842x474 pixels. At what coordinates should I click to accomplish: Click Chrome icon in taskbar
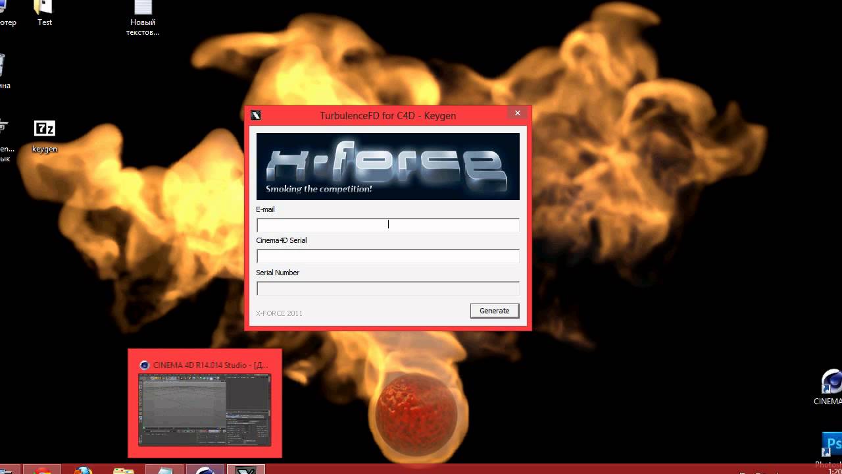click(x=42, y=469)
